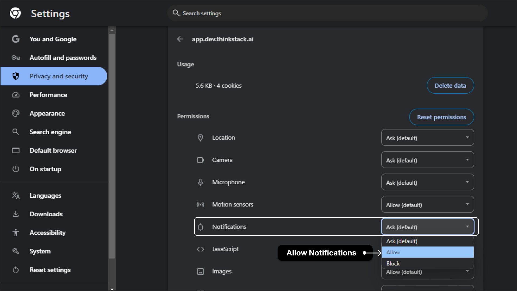517x291 pixels.
Task: Click the Google G icon
Action: [x=16, y=39]
